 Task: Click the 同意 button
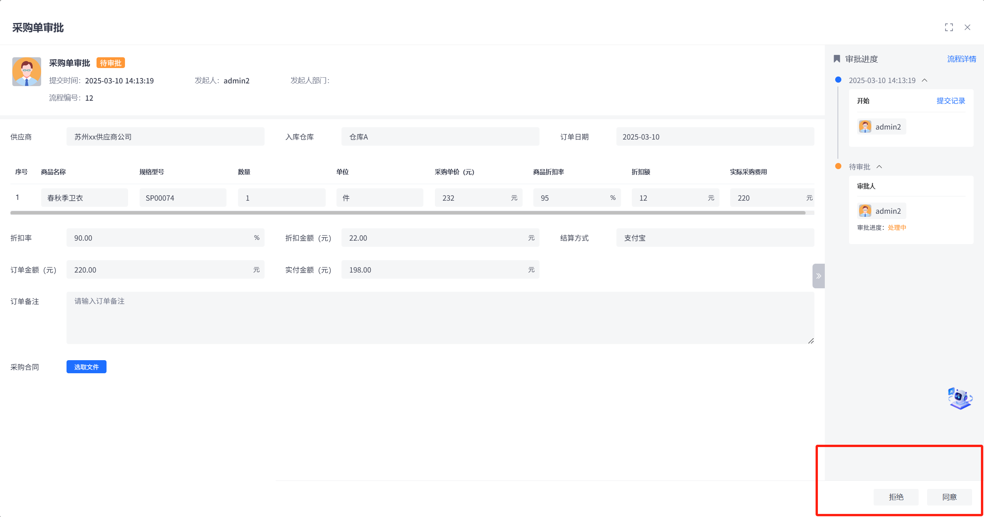coord(949,497)
